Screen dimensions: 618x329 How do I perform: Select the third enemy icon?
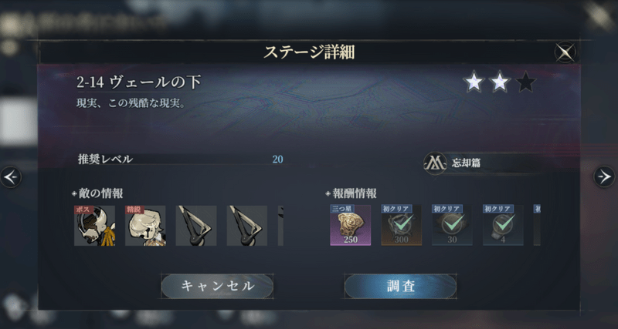[x=196, y=226]
